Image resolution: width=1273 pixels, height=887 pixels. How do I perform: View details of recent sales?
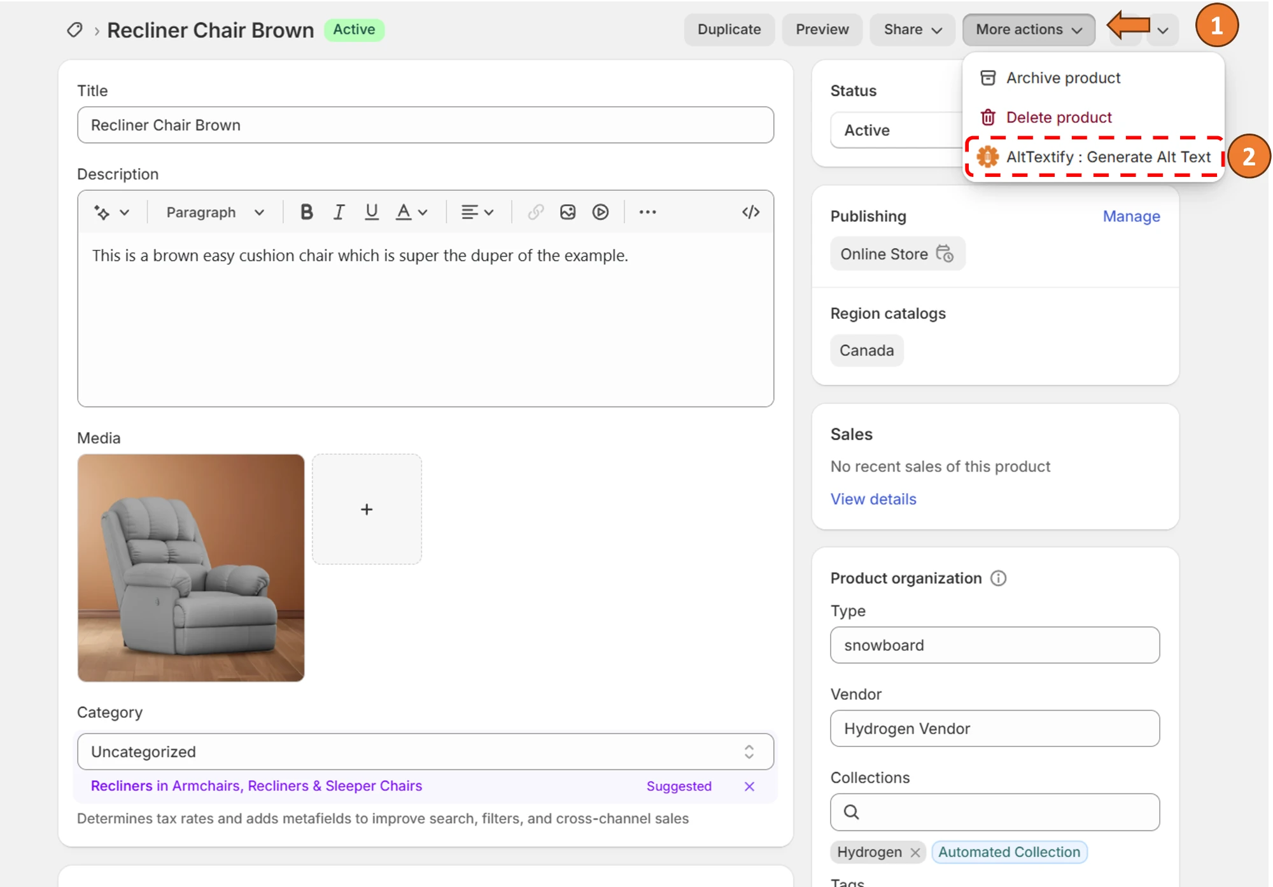[x=873, y=499]
